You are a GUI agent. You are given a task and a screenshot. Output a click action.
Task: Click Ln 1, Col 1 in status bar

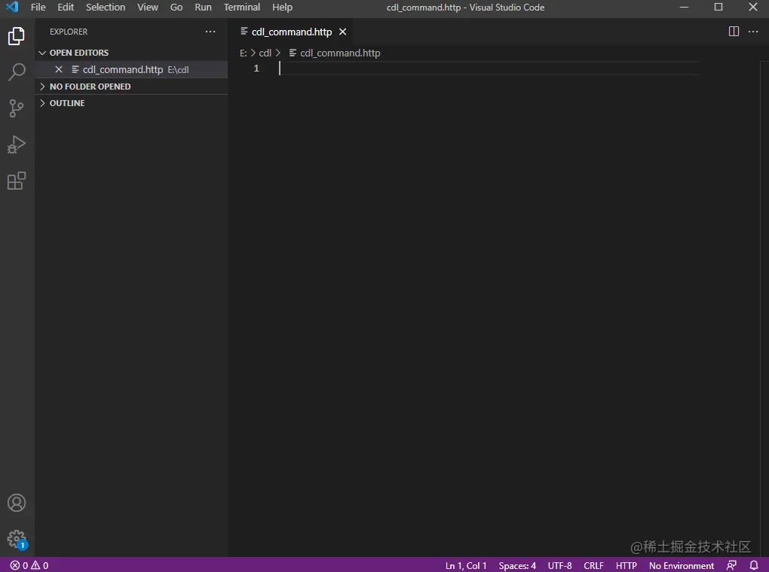(466, 566)
